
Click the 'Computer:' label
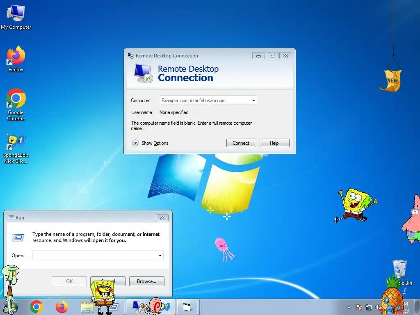(141, 100)
